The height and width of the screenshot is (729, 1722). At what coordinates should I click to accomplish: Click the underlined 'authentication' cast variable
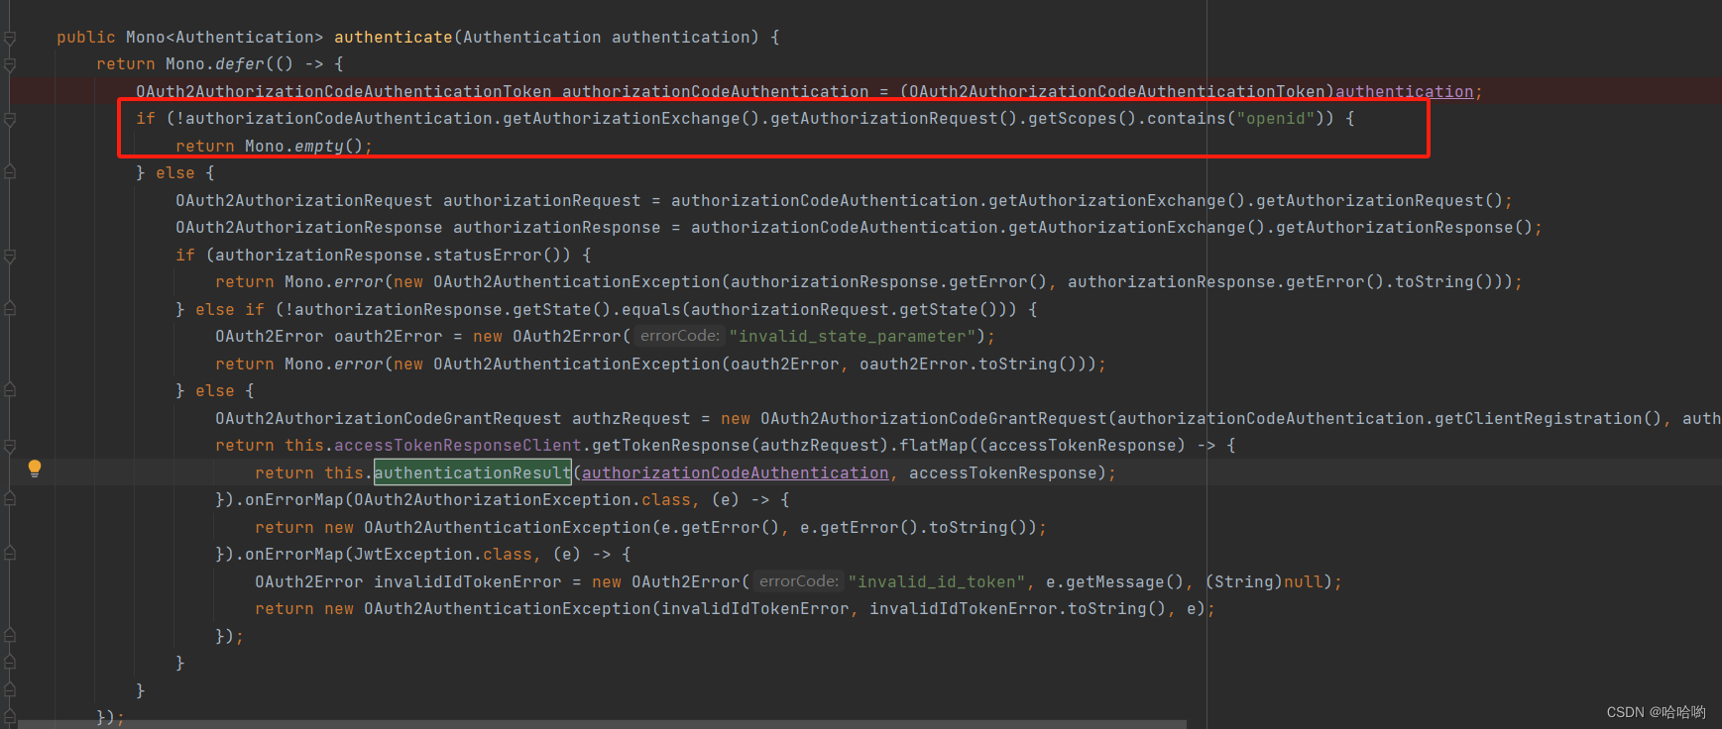(x=1404, y=92)
